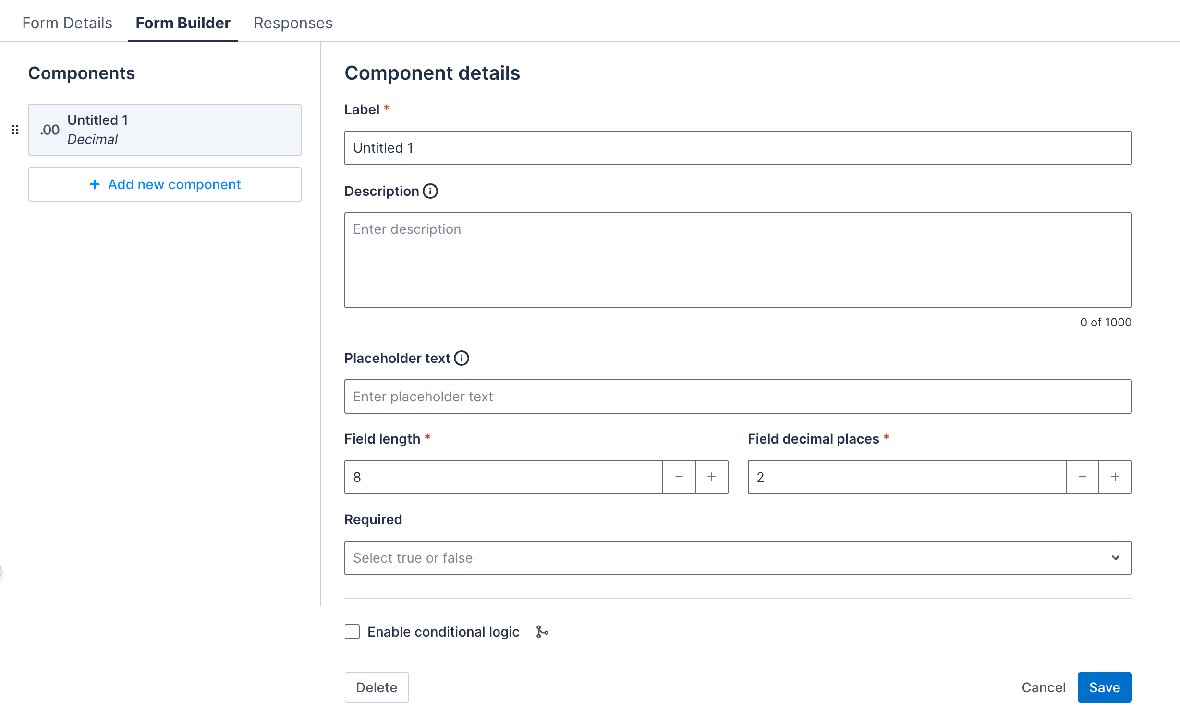Click the drag handle beside Untitled 1
This screenshot has height=722, width=1180.
pos(15,130)
